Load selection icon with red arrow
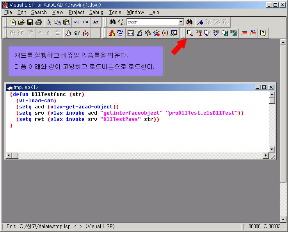Screen dimensions: 288x232 (199, 33)
